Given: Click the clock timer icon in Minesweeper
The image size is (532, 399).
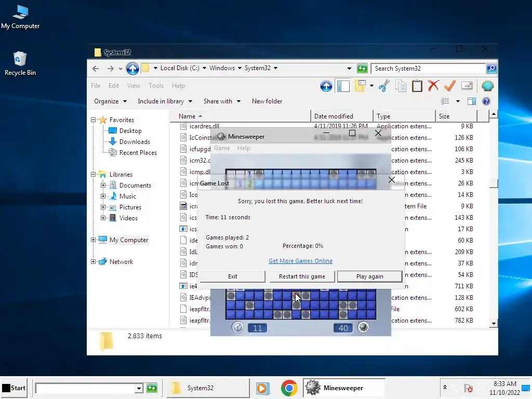Looking at the screenshot, I should point(237,327).
